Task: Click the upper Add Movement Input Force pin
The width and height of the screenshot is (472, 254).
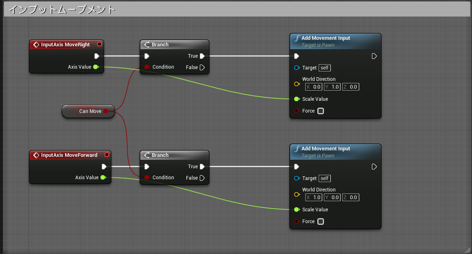Action: click(297, 111)
